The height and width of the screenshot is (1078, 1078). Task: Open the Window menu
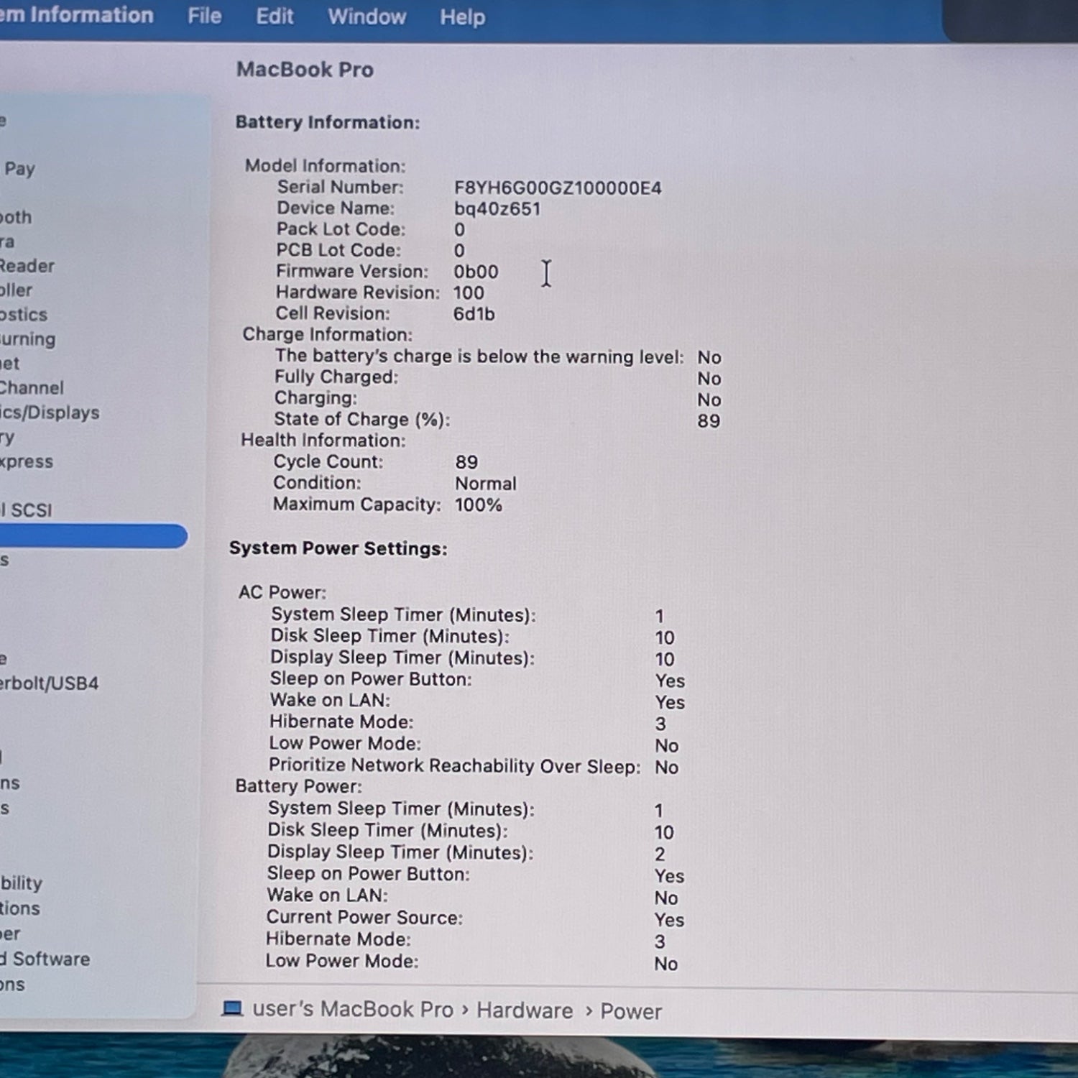[367, 17]
